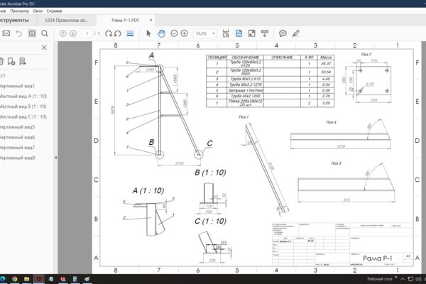Screen dimensions: 426x284
Task: Switch to the Инструменты tab
Action: coord(14,21)
